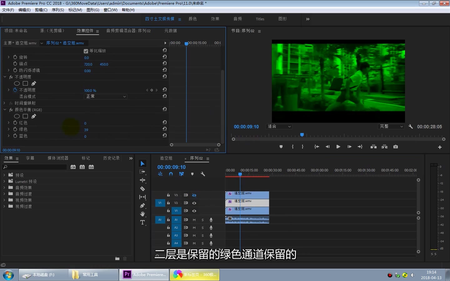Viewport: 450px width, 281px height.
Task: Go to In point
Action: pyautogui.click(x=317, y=147)
